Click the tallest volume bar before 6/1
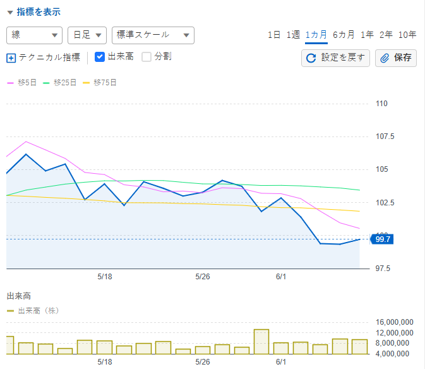Screen dimensions: 425x369 (261, 342)
